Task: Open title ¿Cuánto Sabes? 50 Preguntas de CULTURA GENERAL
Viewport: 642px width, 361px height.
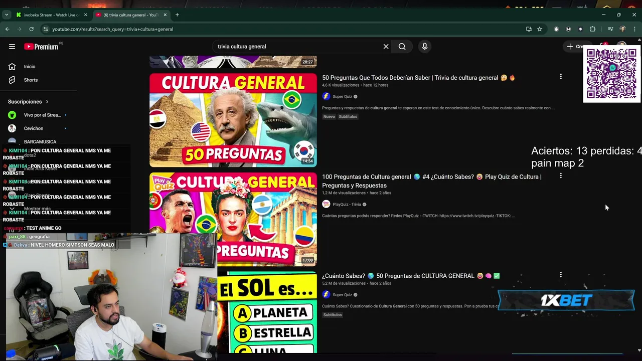Action: (x=411, y=276)
